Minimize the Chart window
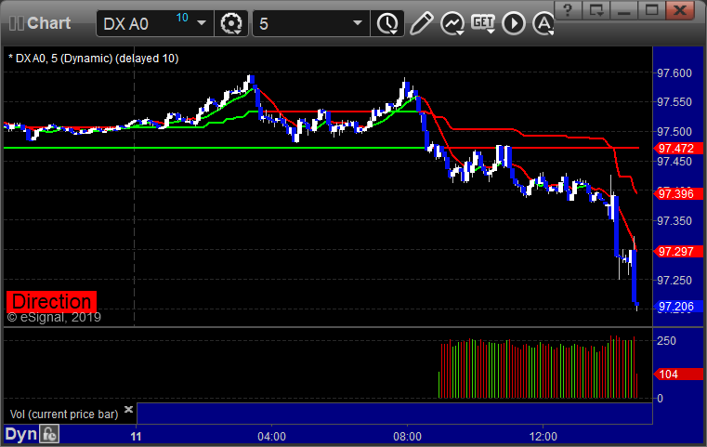The width and height of the screenshot is (707, 447). click(624, 10)
